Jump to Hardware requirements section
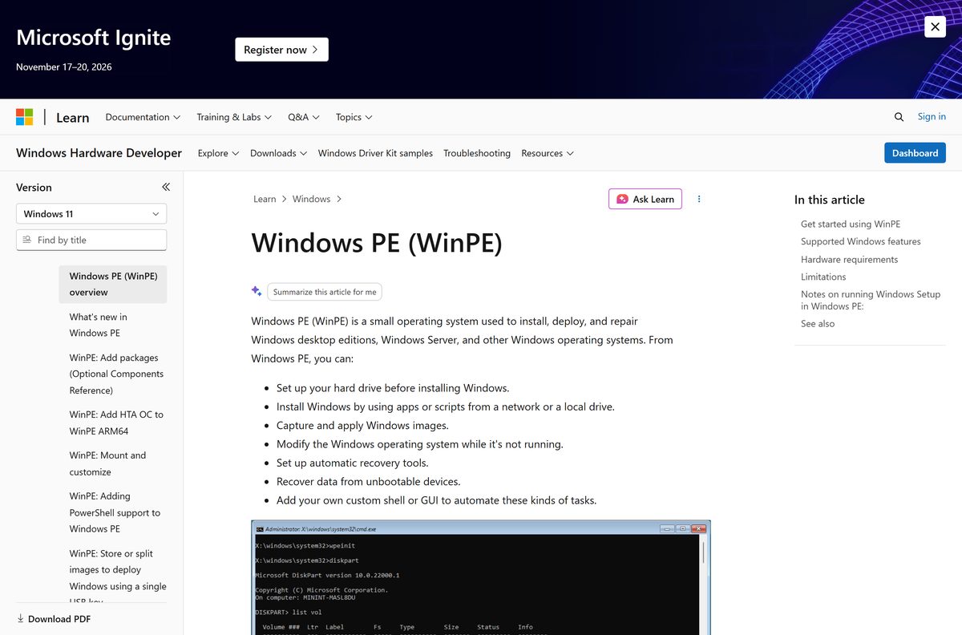Image resolution: width=962 pixels, height=635 pixels. (849, 259)
